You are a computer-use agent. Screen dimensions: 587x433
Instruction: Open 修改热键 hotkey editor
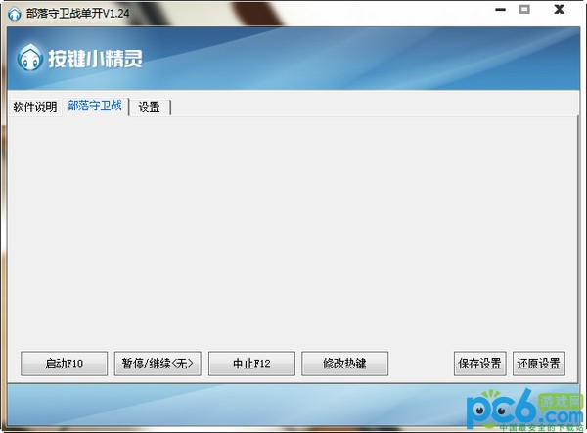pyautogui.click(x=344, y=364)
